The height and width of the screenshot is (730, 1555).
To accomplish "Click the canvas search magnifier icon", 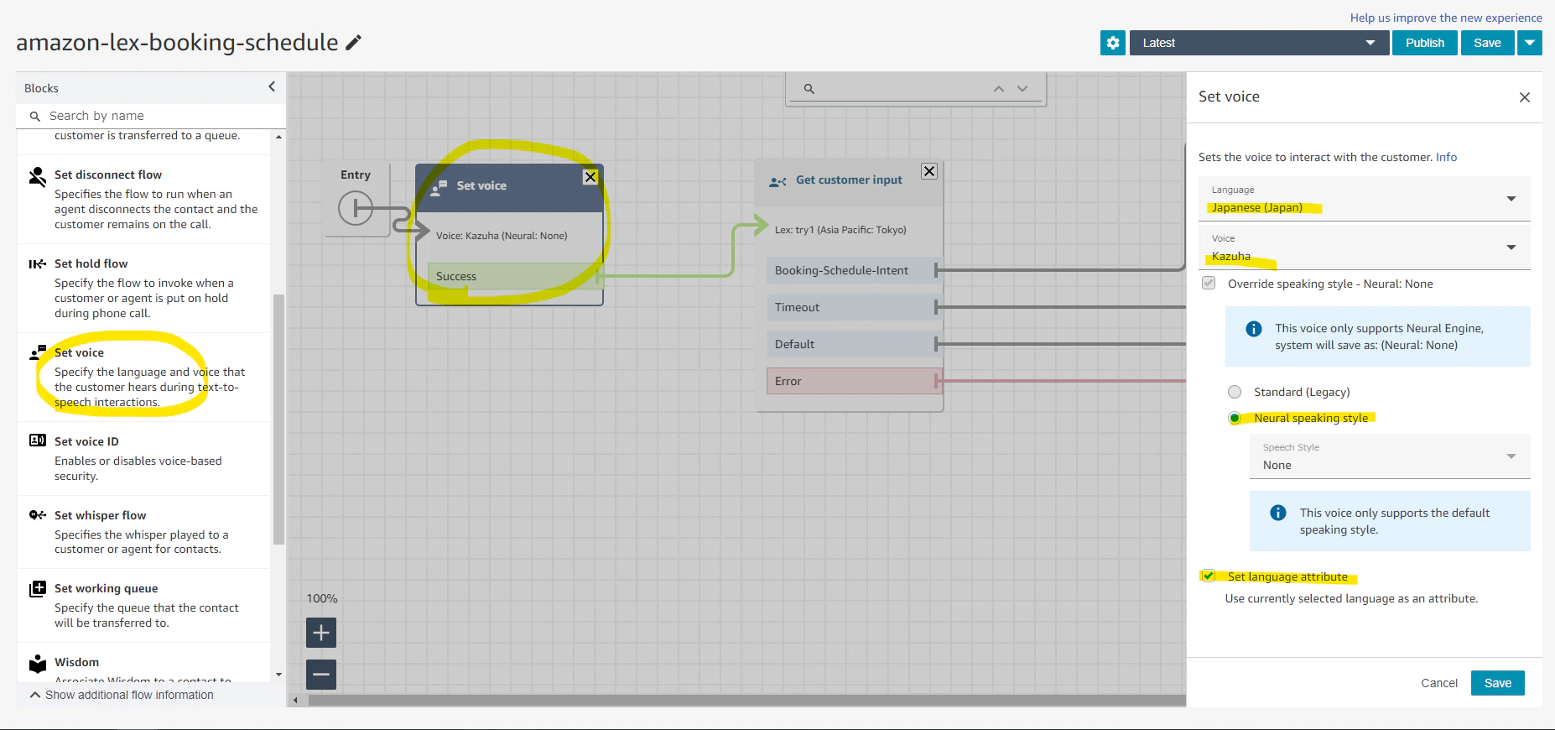I will point(809,89).
